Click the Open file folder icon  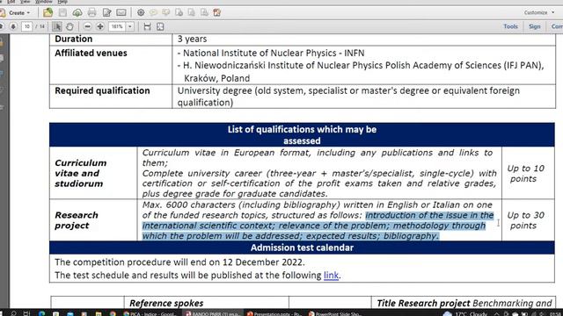pos(48,12)
